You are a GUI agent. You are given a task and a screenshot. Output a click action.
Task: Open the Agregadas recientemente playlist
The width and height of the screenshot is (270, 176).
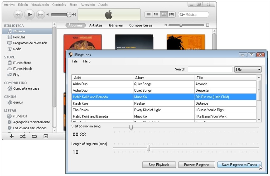click(27, 122)
